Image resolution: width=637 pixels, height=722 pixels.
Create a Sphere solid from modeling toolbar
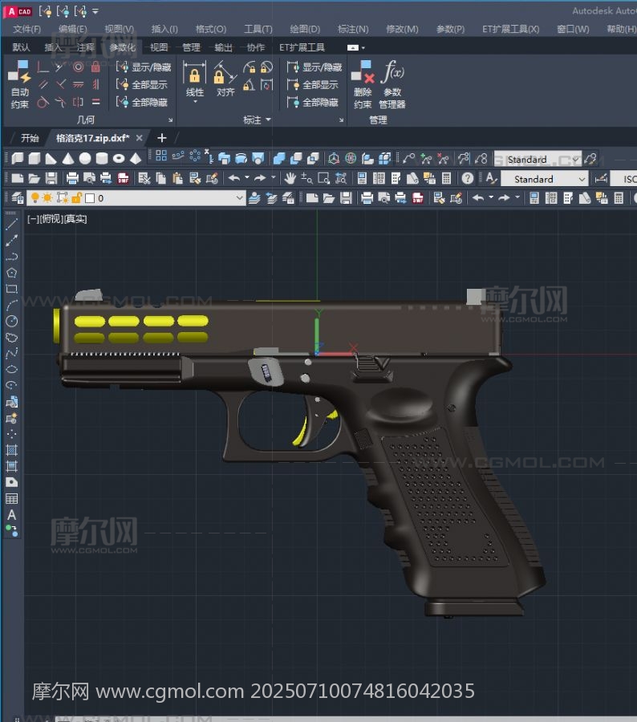click(x=85, y=159)
